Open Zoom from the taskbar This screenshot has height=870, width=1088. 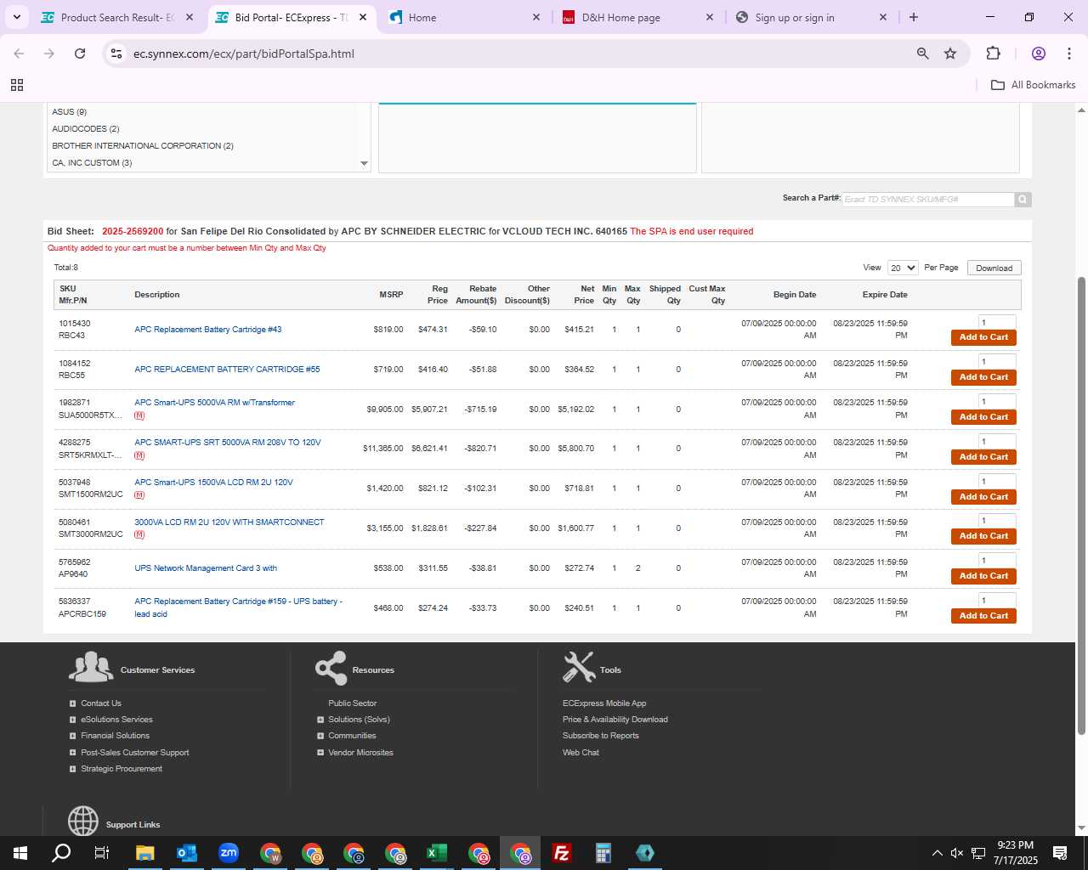(x=228, y=853)
